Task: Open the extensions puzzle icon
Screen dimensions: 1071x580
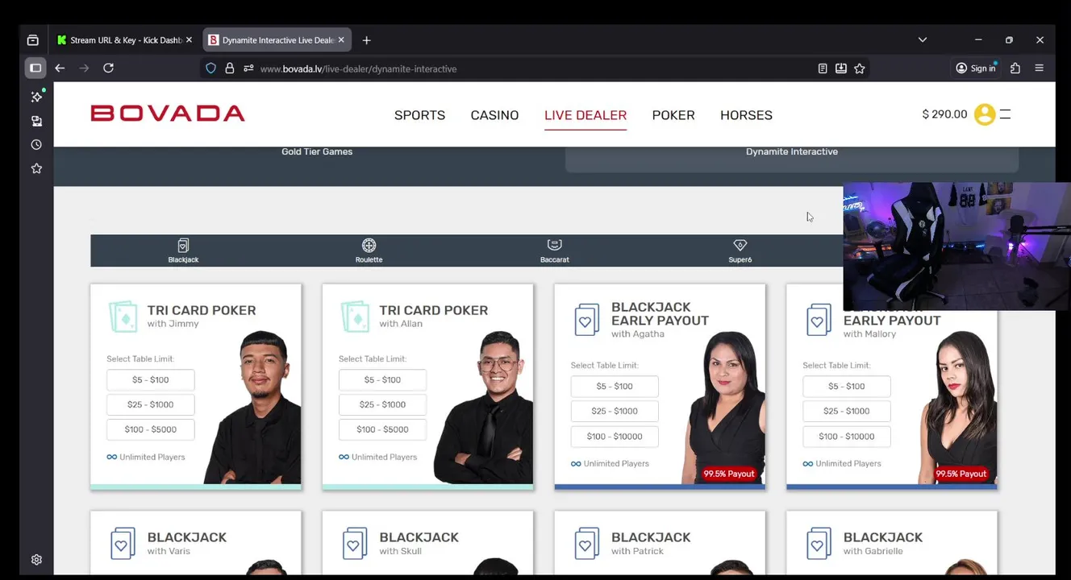Action: (x=1015, y=68)
